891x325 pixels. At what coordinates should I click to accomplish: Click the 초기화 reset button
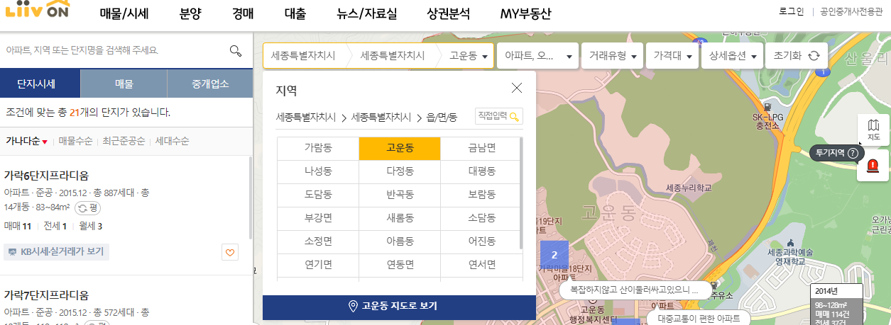coord(797,56)
